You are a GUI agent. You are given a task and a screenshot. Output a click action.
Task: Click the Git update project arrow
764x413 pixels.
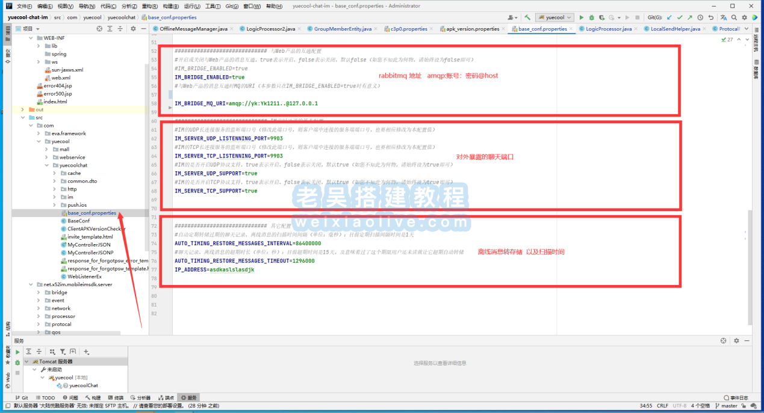(x=669, y=17)
